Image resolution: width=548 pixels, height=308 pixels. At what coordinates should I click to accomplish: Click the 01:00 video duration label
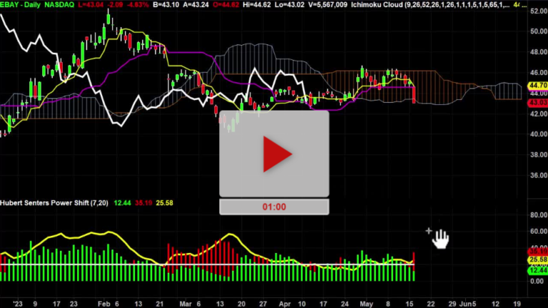pyautogui.click(x=274, y=207)
